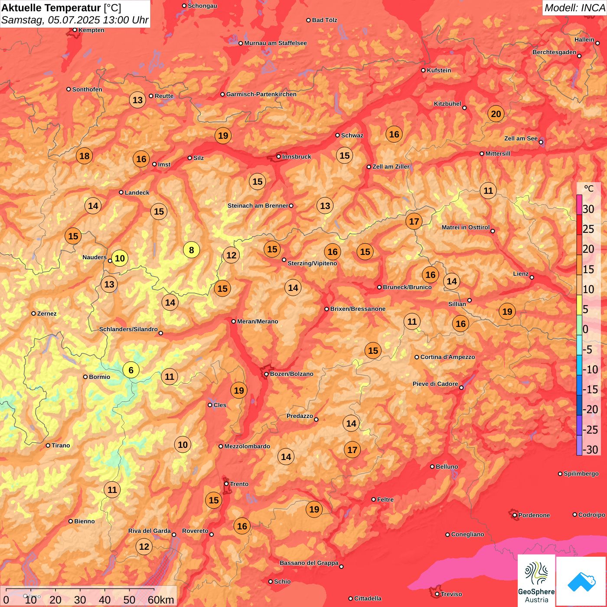607x607 pixels.
Task: Click the Pordenone city label
Action: [534, 515]
